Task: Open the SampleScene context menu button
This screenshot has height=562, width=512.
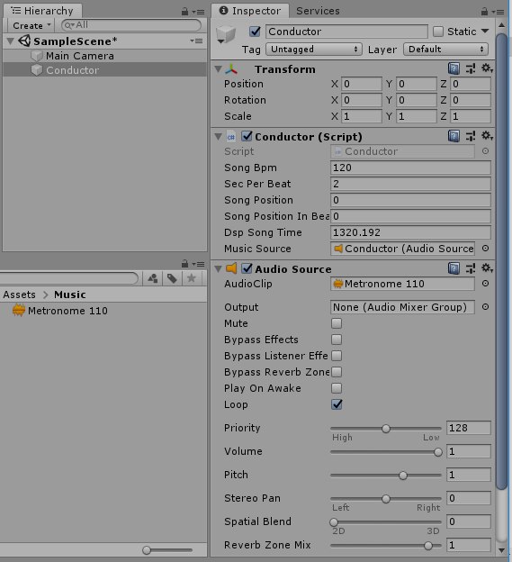Action: click(196, 41)
